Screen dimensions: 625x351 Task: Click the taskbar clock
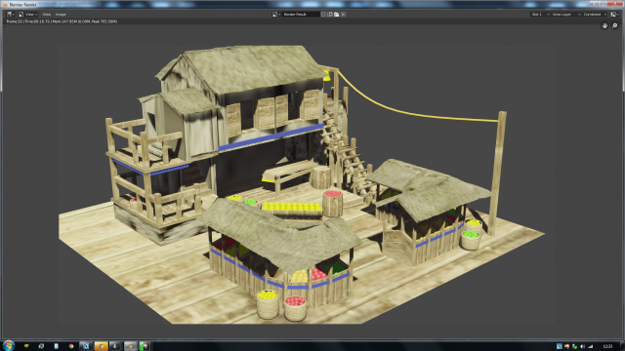[607, 346]
